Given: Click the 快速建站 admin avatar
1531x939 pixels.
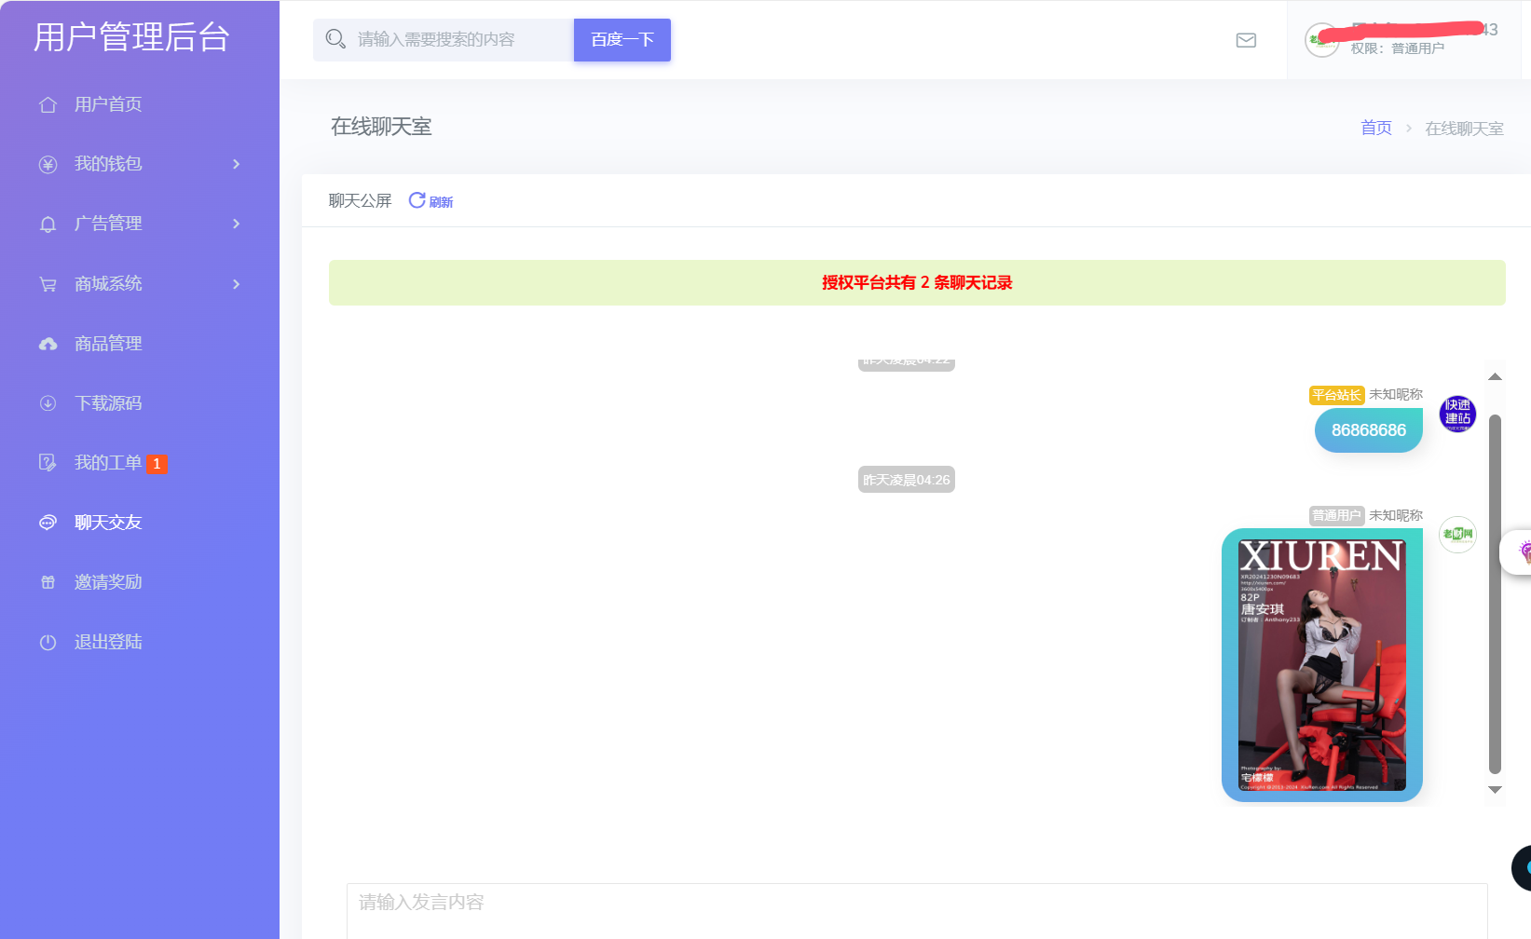Looking at the screenshot, I should tap(1457, 414).
